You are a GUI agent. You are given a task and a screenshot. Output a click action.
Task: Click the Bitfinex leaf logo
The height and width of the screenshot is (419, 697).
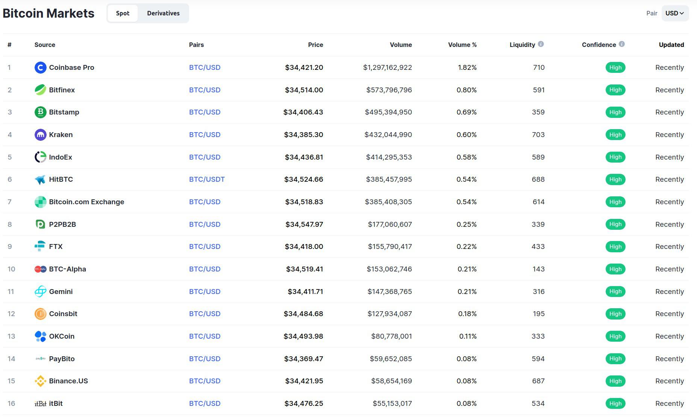point(40,90)
